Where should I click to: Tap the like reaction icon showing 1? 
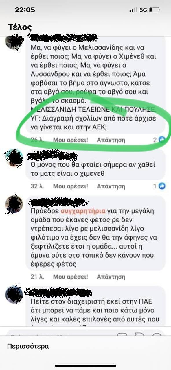tap(162, 186)
